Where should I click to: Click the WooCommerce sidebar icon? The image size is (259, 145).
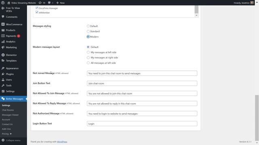tap(3, 24)
